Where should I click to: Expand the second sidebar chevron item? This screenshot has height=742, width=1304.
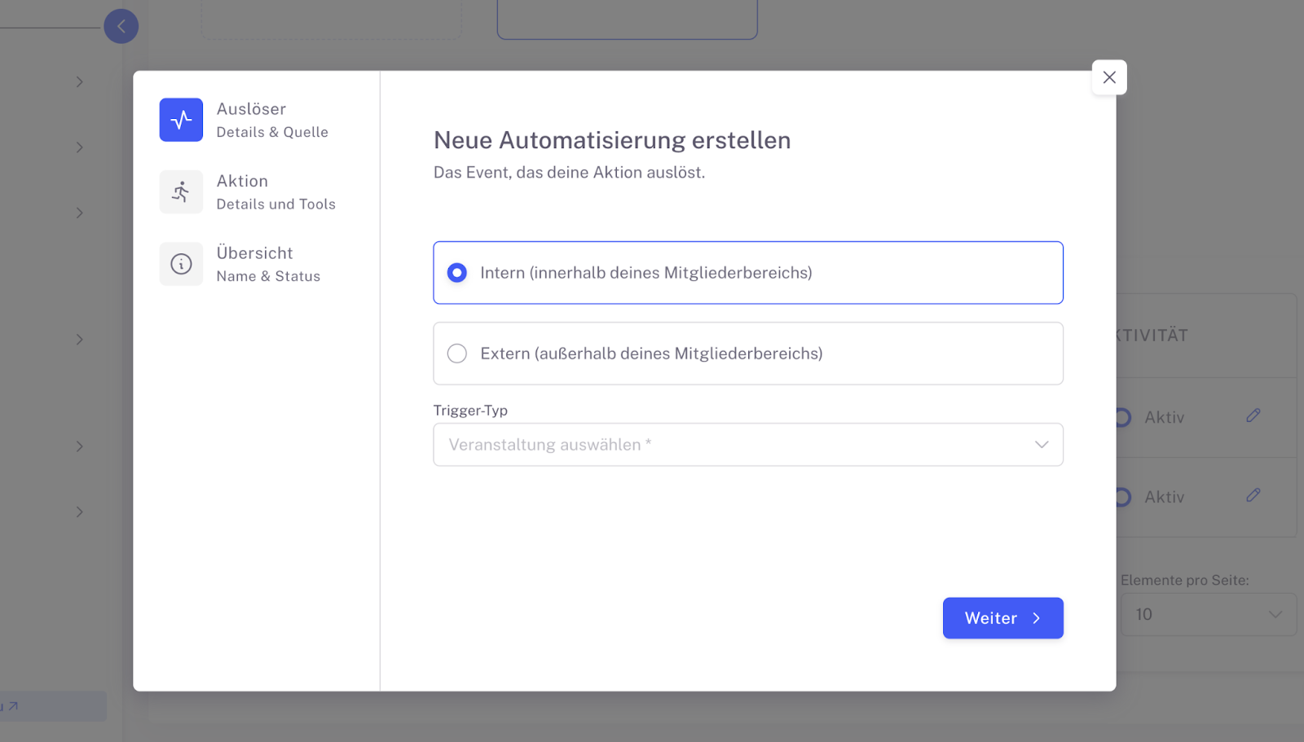[79, 147]
